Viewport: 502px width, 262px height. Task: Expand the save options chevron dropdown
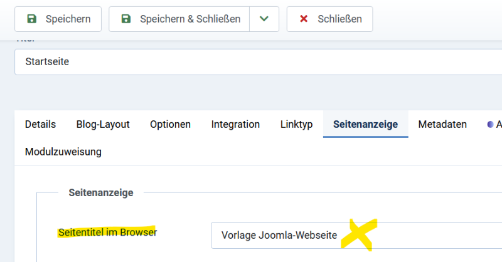pyautogui.click(x=264, y=19)
